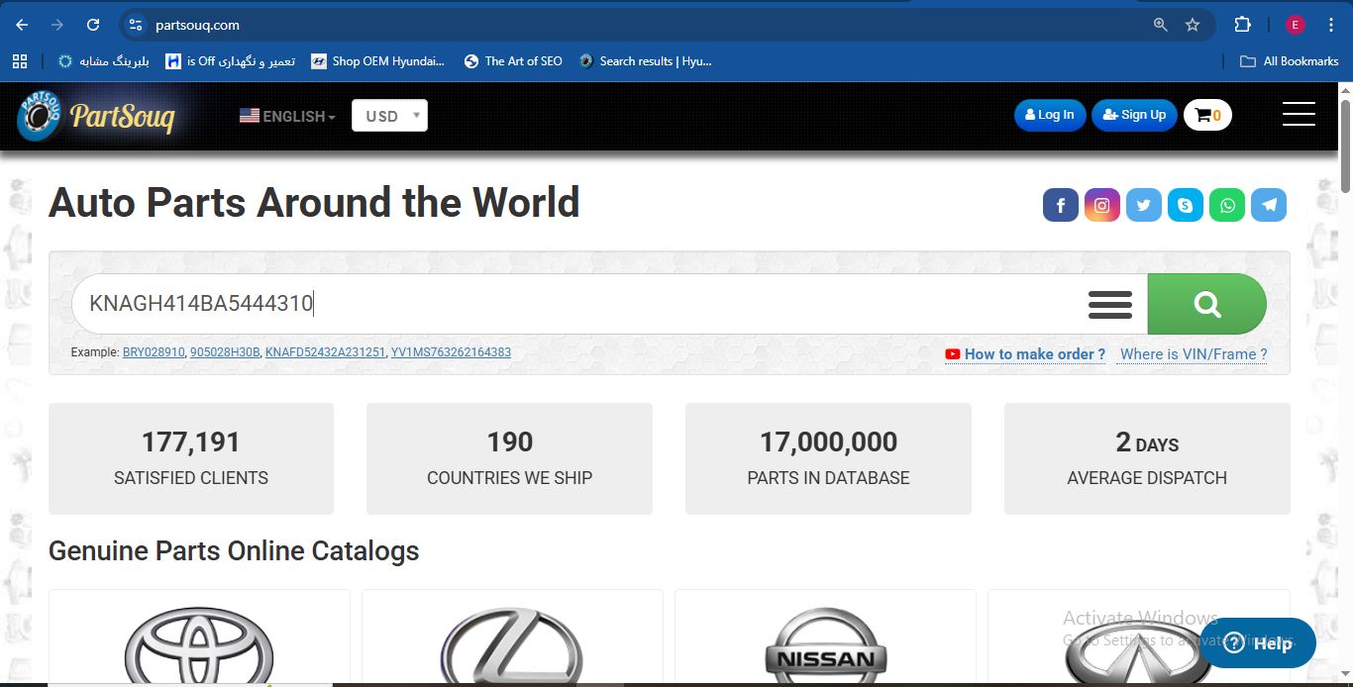Click the Help chat button
Screen dimensions: 1353x687
[x=1258, y=643]
